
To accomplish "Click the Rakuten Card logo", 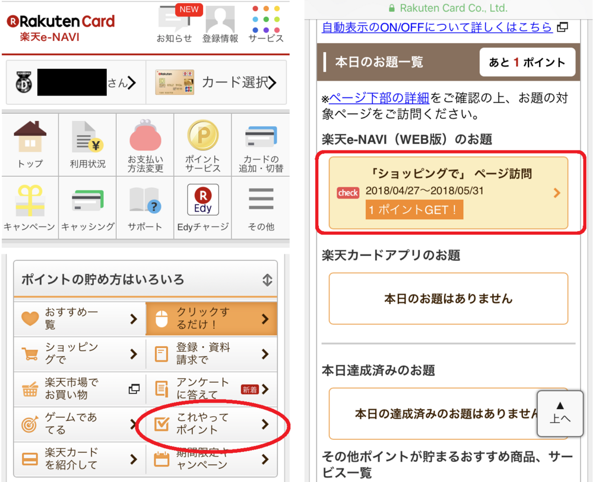I will pos(61,21).
